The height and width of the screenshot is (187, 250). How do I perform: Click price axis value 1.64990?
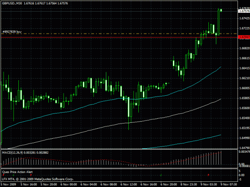(x=244, y=138)
